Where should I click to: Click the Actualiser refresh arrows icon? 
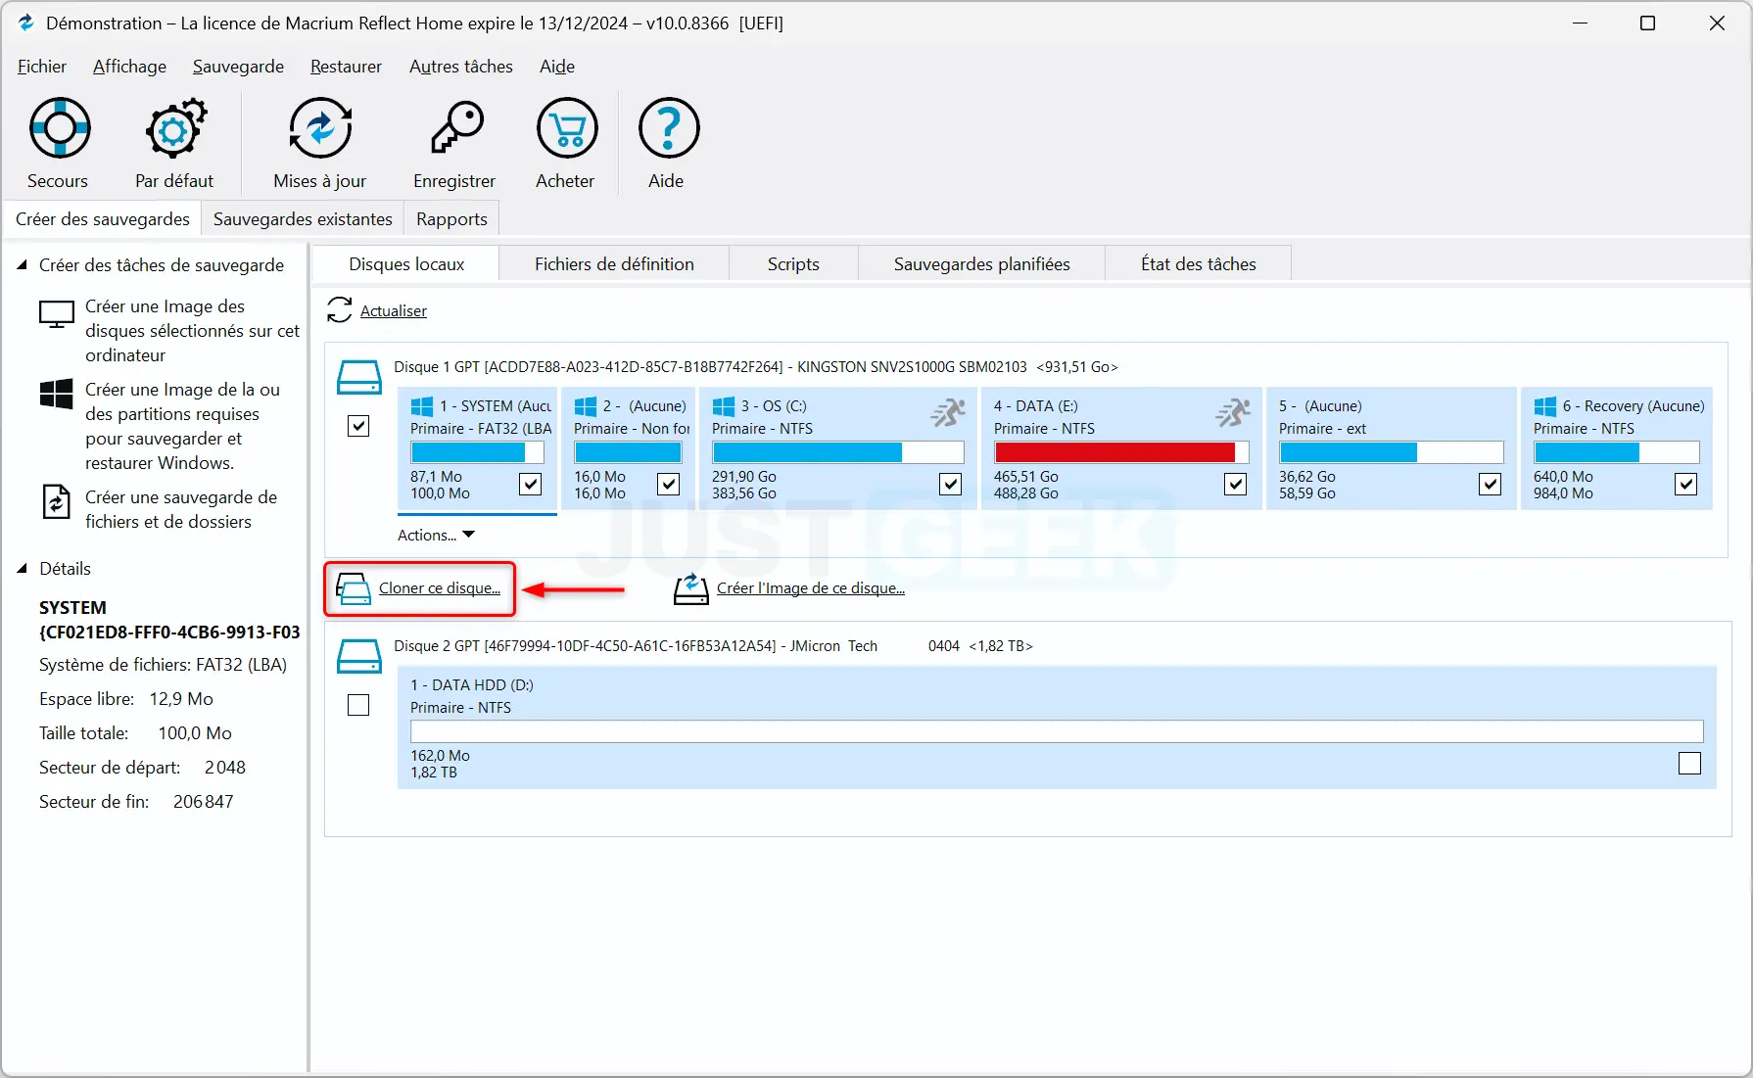coord(340,310)
